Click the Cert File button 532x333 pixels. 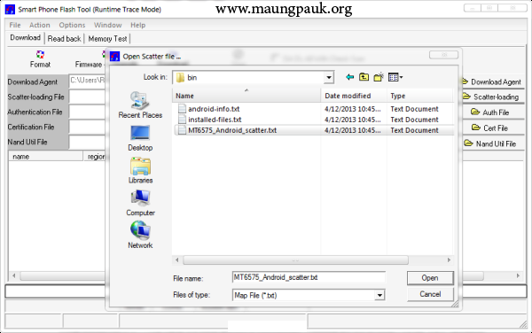pos(493,128)
